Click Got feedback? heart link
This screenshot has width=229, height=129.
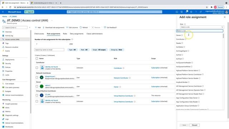[x=110, y=27]
